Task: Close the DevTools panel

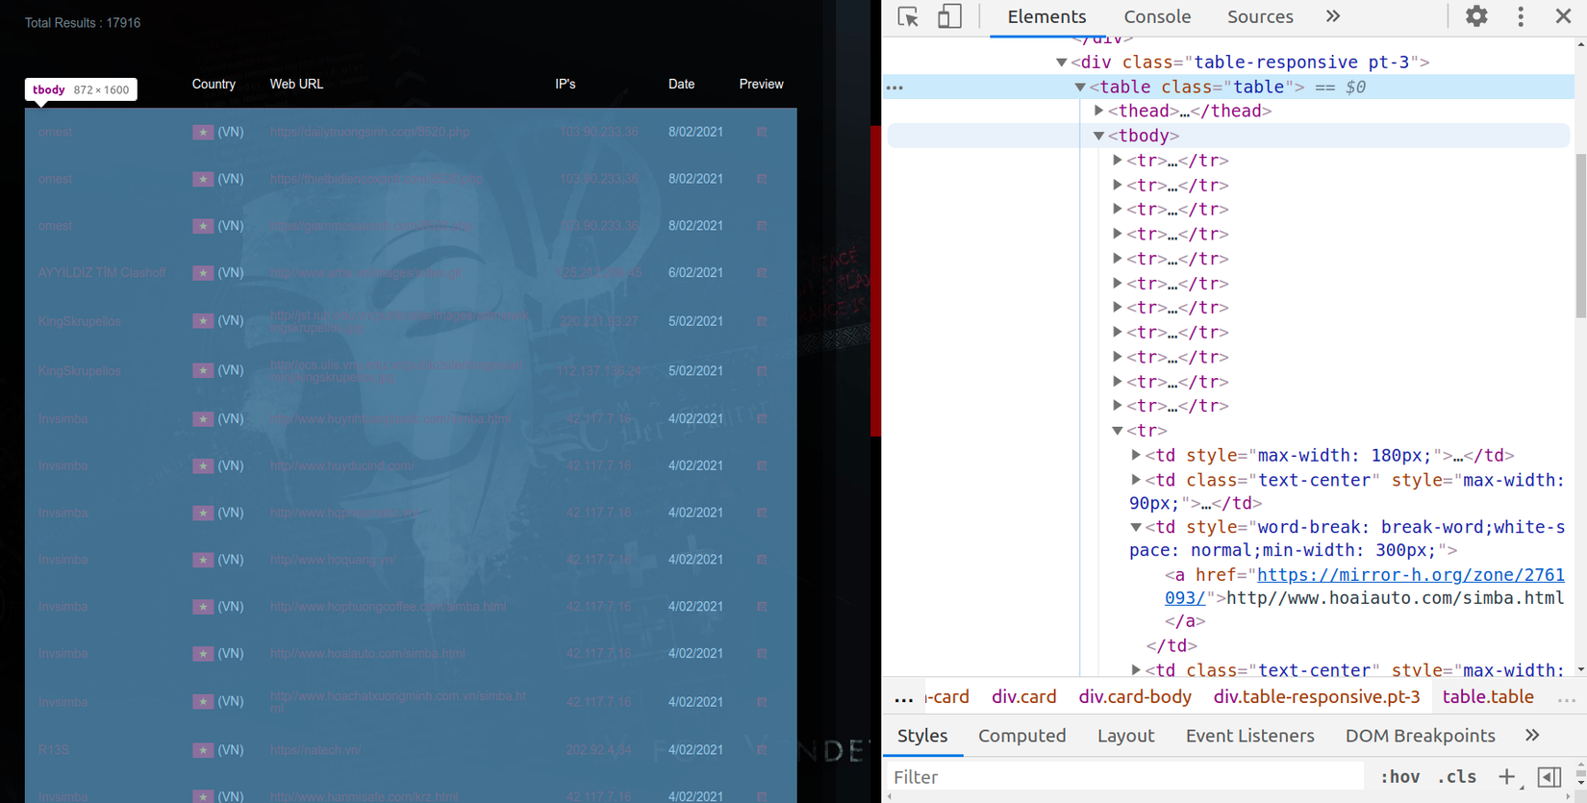Action: (x=1563, y=16)
